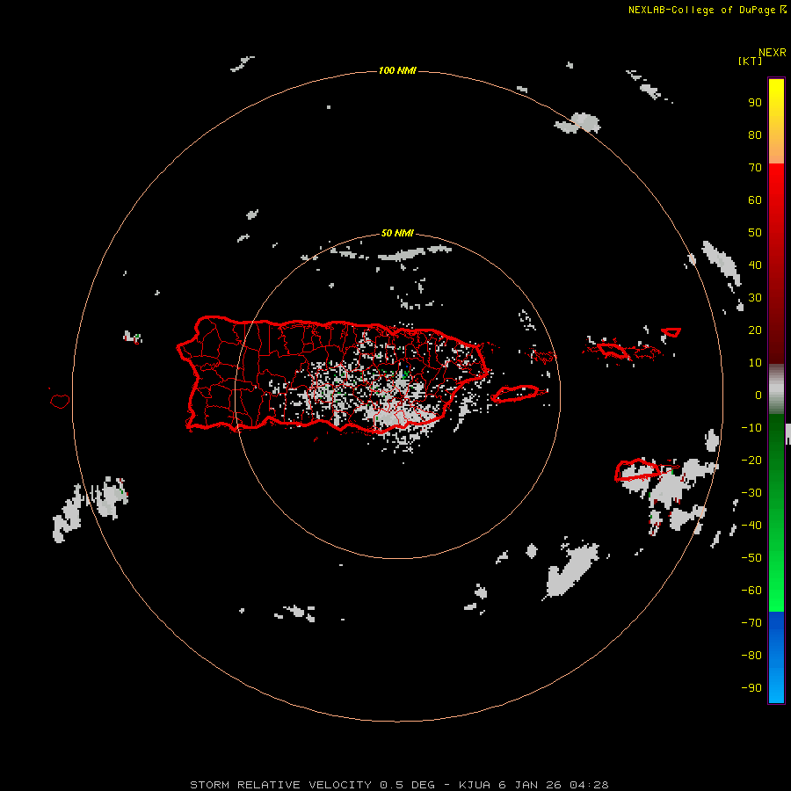Click the 04:28 timestamp in the caption

click(589, 785)
